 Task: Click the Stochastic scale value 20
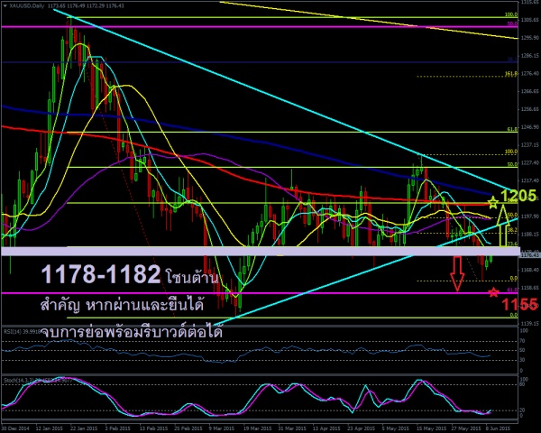click(x=522, y=410)
